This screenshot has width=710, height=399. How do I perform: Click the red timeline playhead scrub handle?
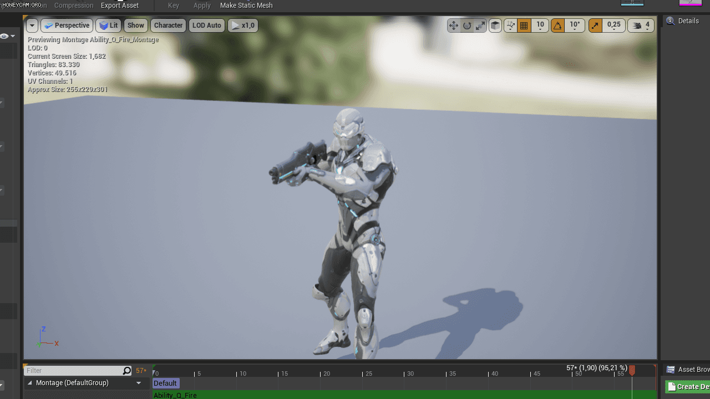[632, 370]
